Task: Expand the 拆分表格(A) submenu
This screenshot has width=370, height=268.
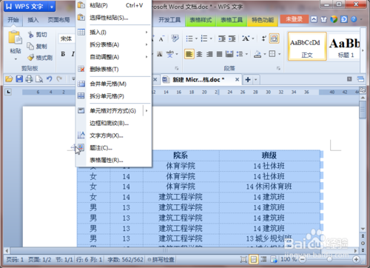Action: coord(147,44)
